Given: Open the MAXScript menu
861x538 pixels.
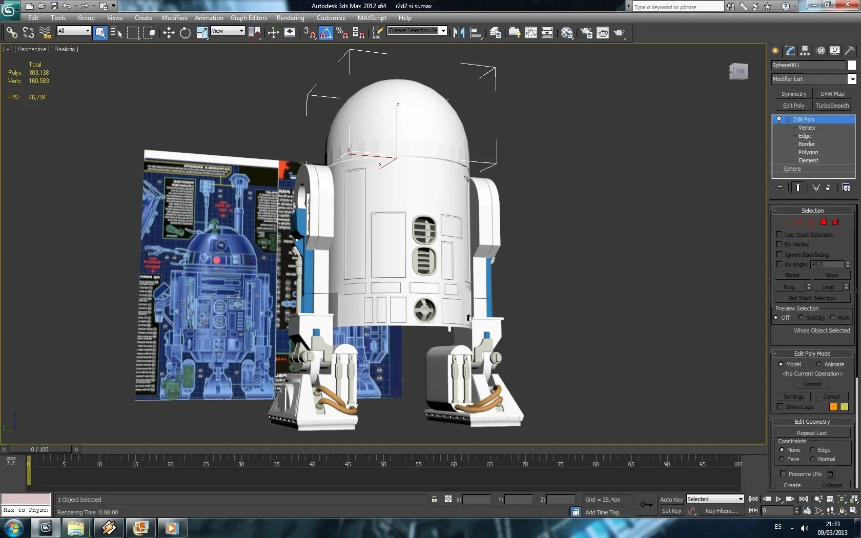Looking at the screenshot, I should (x=372, y=17).
